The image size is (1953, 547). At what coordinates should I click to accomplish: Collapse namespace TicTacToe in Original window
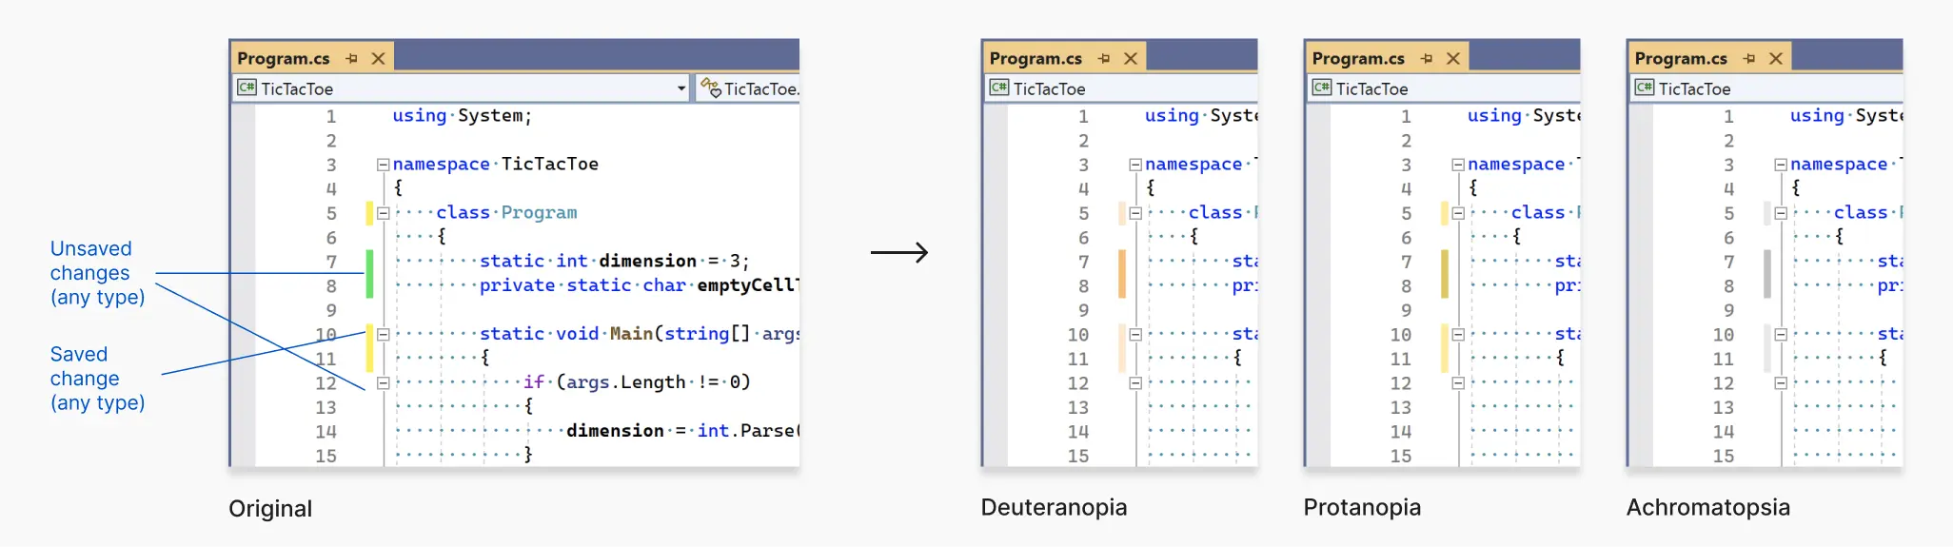click(383, 165)
